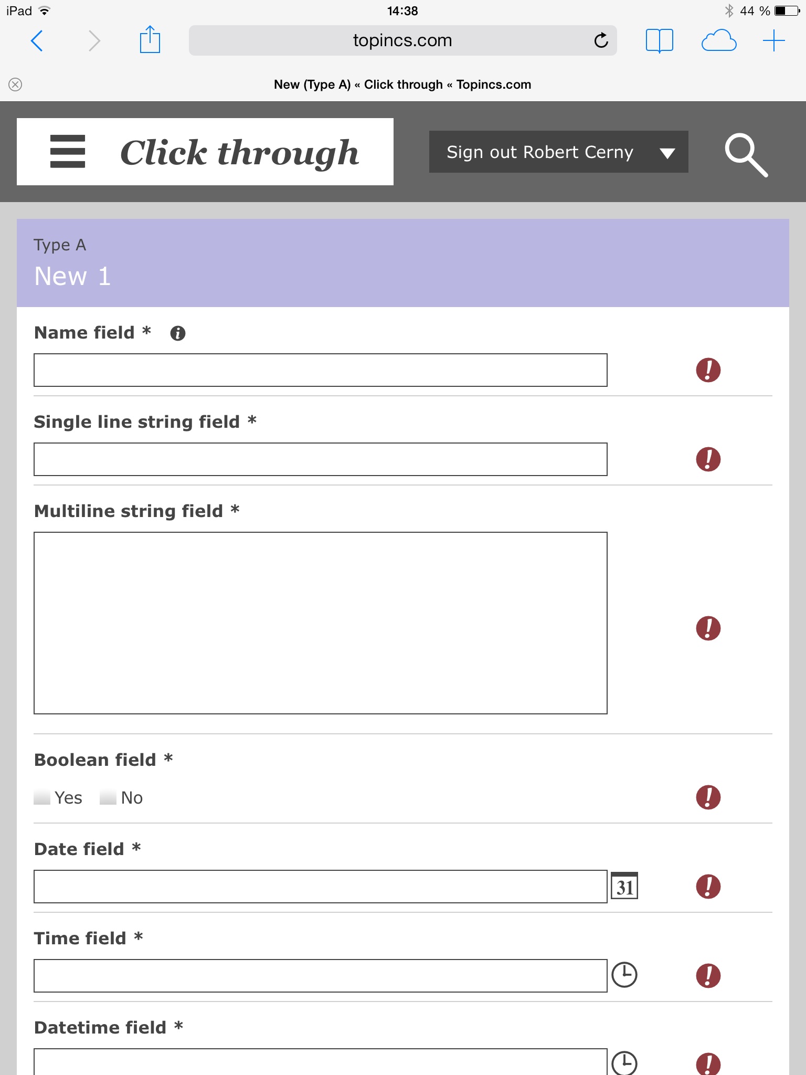This screenshot has height=1075, width=806.
Task: Click the Datetime field clock icon
Action: click(x=624, y=1063)
